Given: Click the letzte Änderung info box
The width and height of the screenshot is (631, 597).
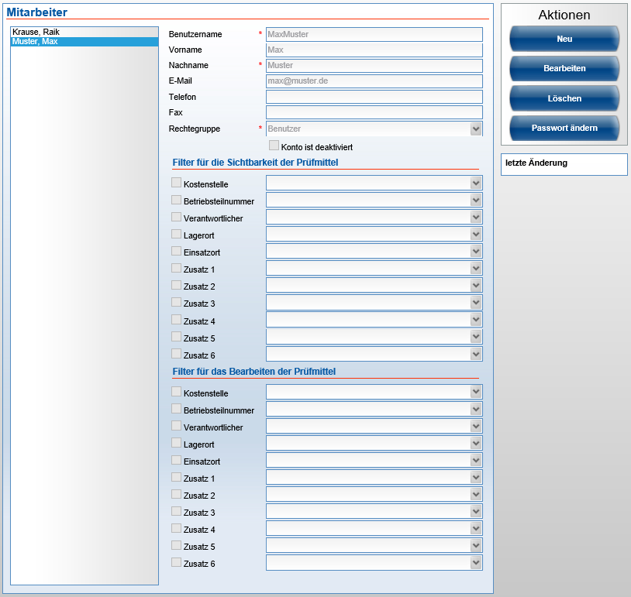Looking at the screenshot, I should coord(564,164).
